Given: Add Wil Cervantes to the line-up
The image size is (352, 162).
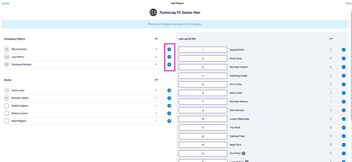Looking at the screenshot, I should (x=169, y=49).
